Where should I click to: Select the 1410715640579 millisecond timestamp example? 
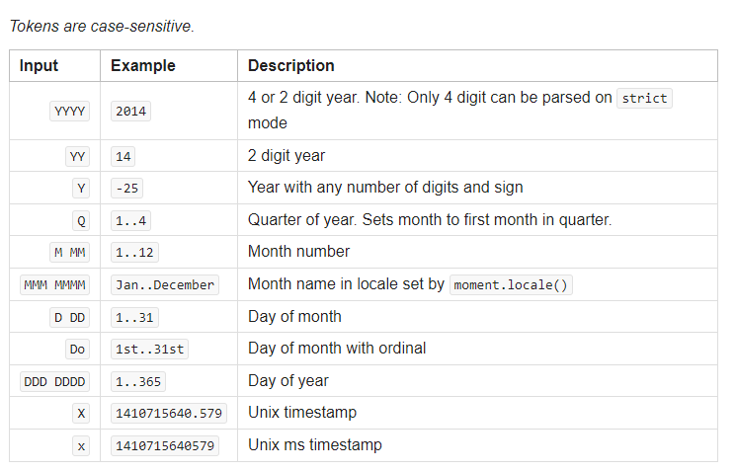coord(164,445)
